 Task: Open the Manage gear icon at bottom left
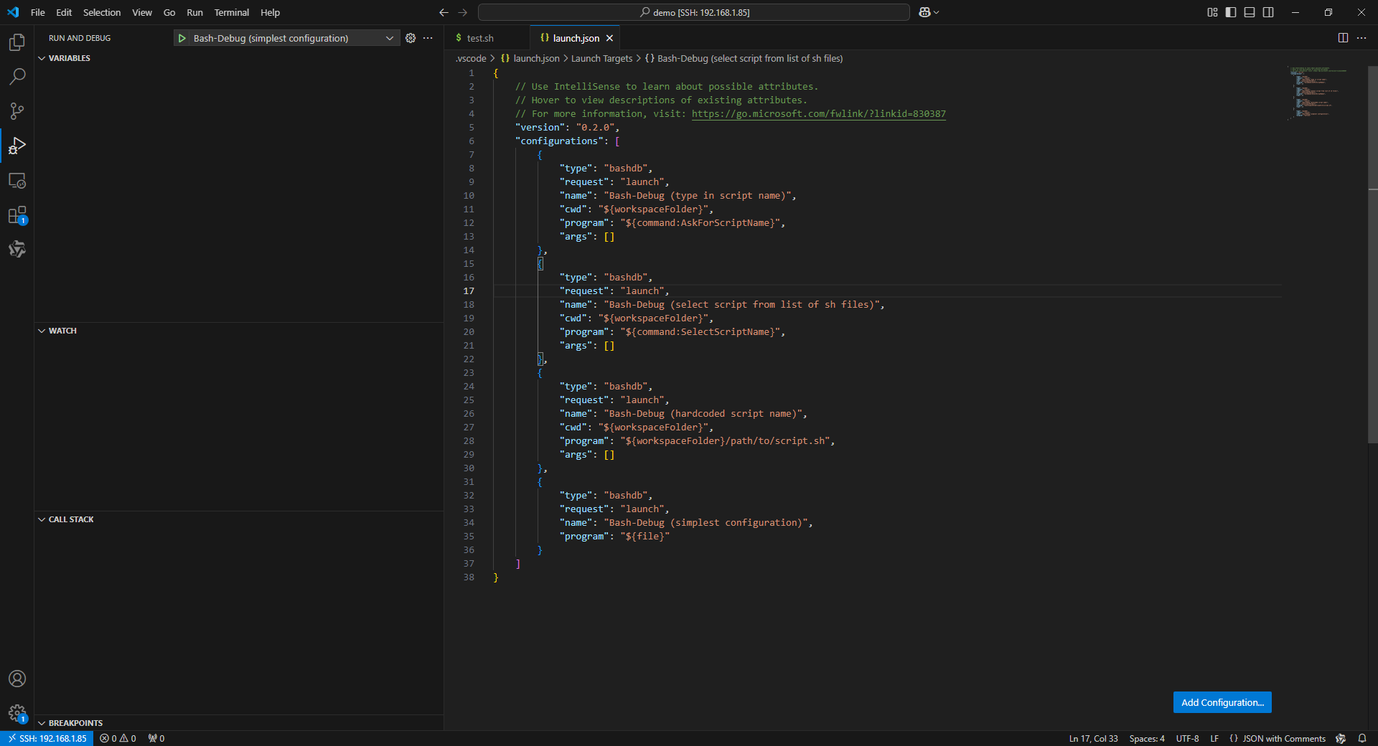tap(17, 713)
